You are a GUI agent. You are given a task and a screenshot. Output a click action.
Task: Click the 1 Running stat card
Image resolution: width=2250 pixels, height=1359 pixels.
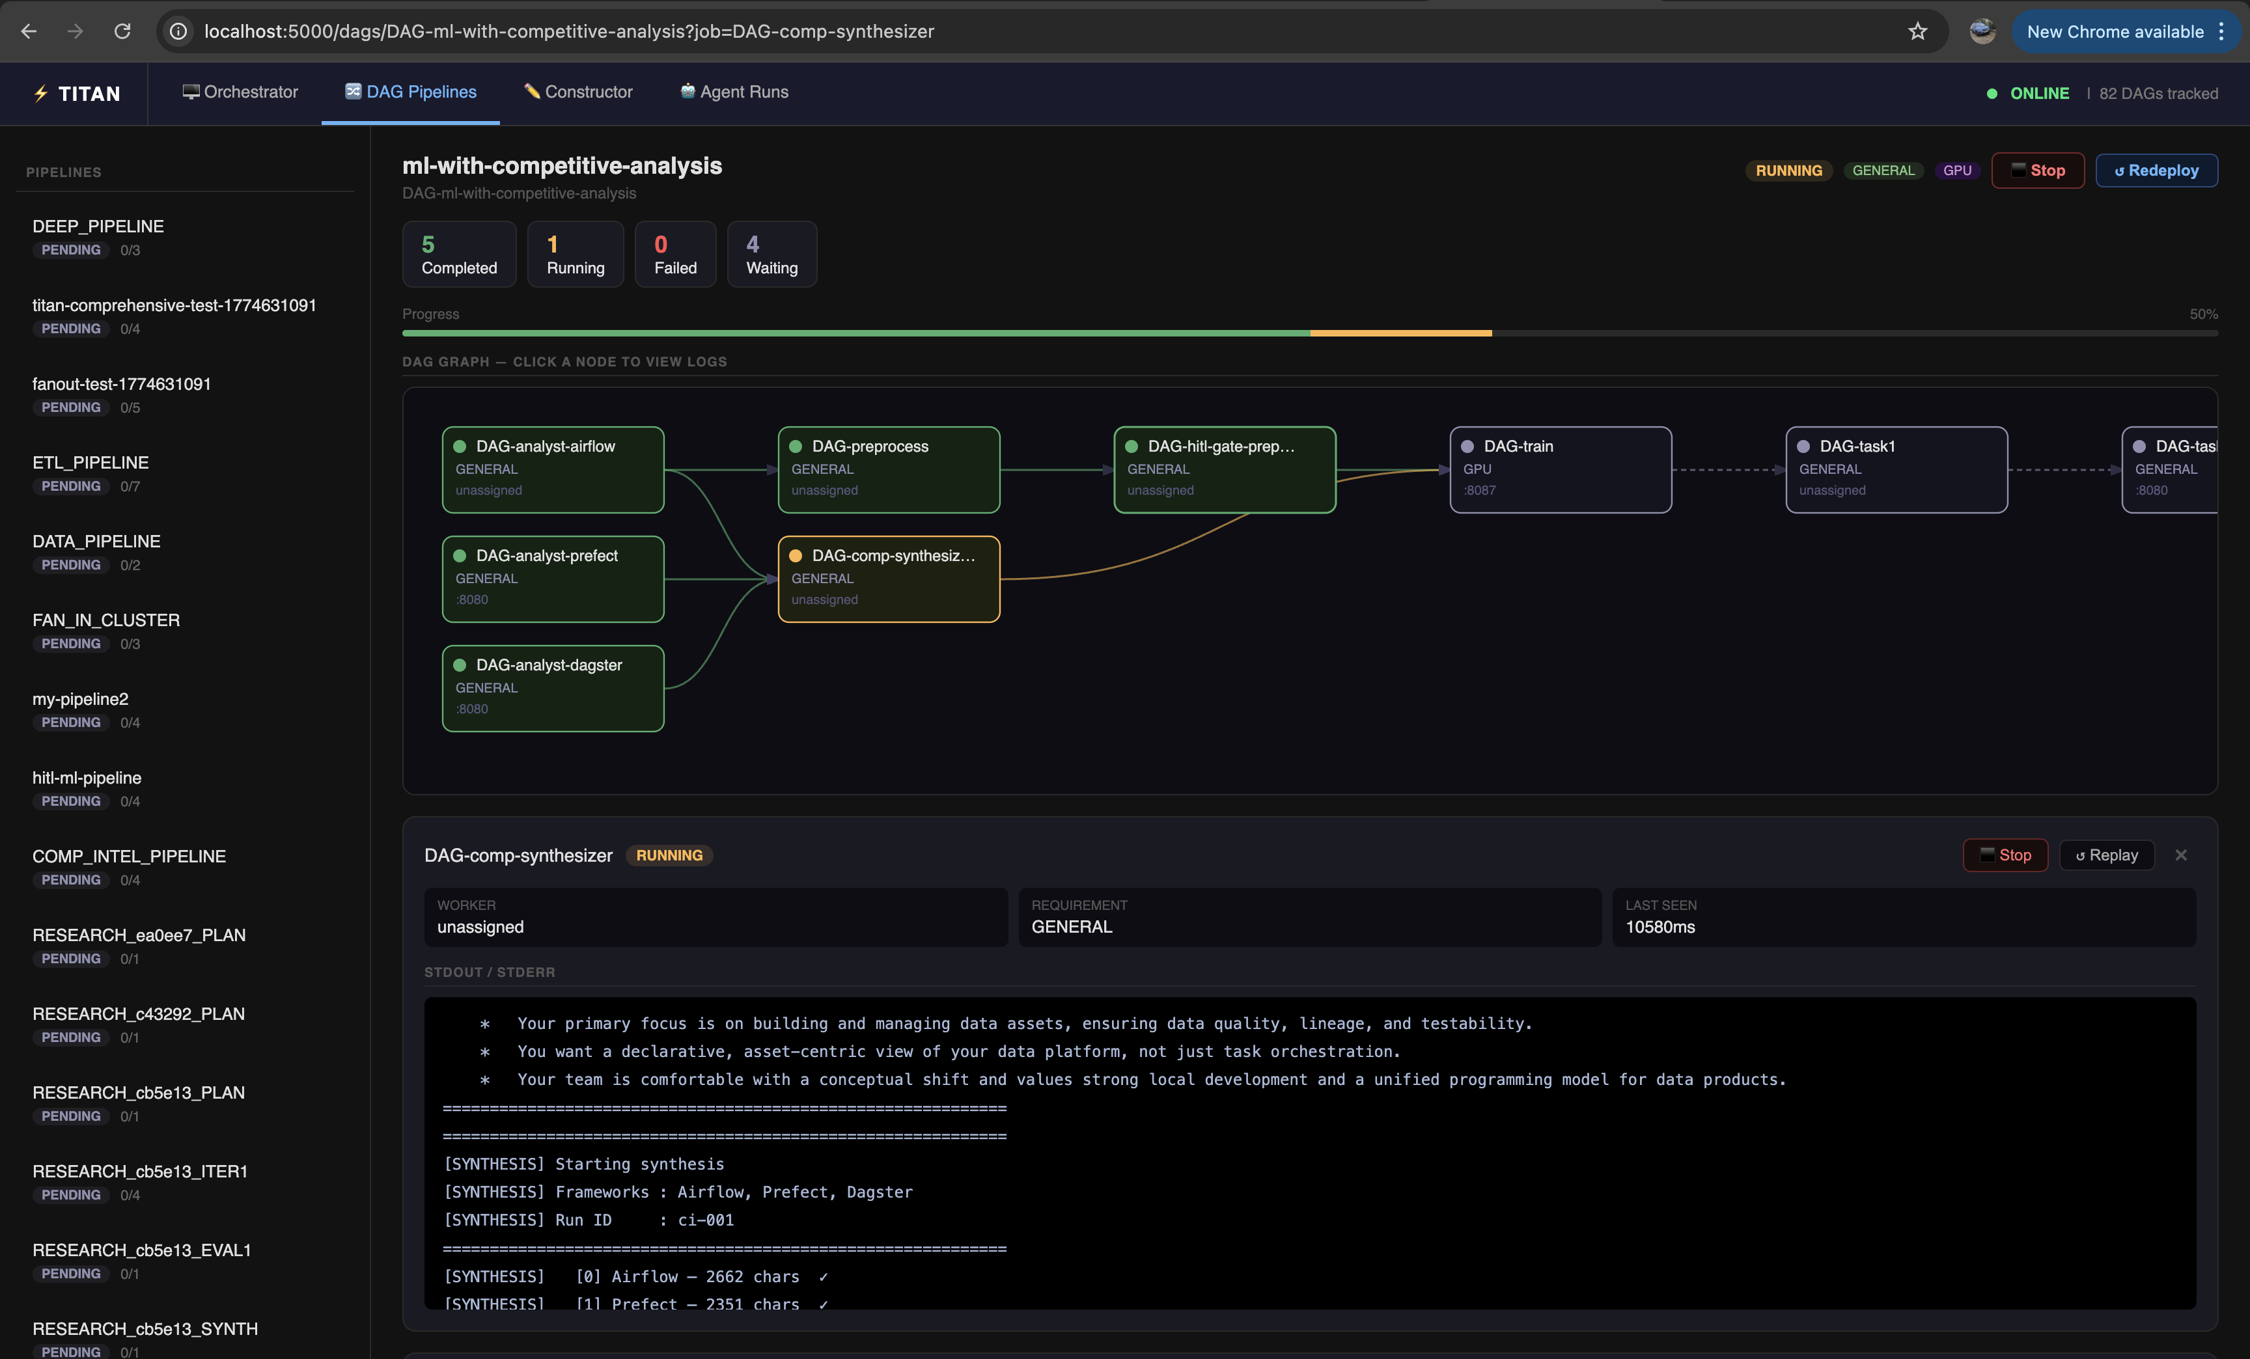click(x=576, y=254)
